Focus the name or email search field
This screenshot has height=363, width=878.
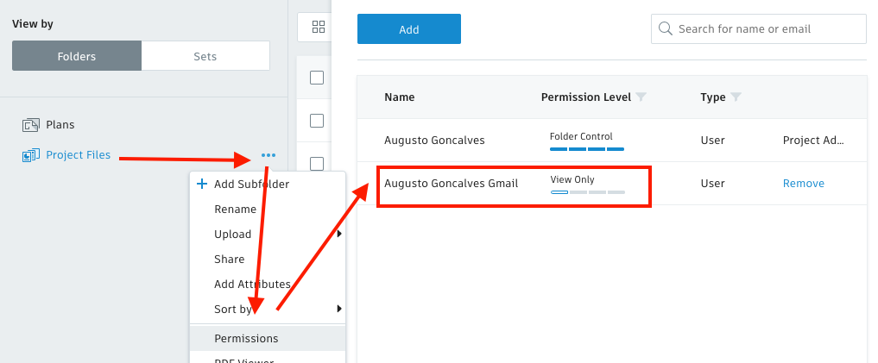click(767, 28)
